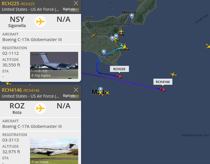
Task: Click the NSY Sigonella origin airport
Action: 17,22
